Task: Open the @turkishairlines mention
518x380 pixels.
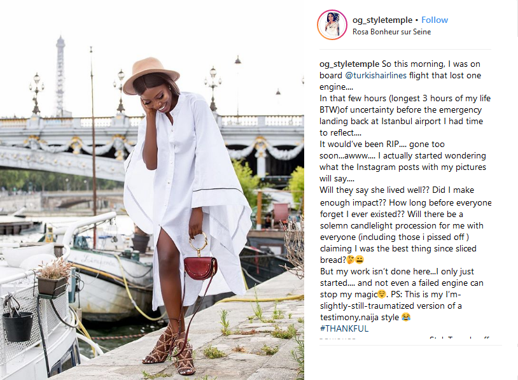Action: pyautogui.click(x=375, y=75)
